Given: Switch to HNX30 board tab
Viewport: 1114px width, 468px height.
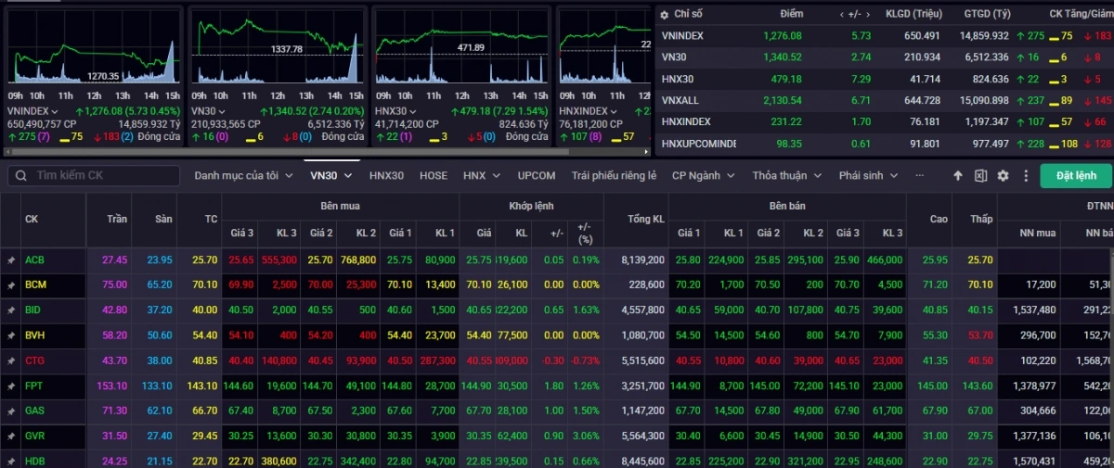Looking at the screenshot, I should pos(386,175).
